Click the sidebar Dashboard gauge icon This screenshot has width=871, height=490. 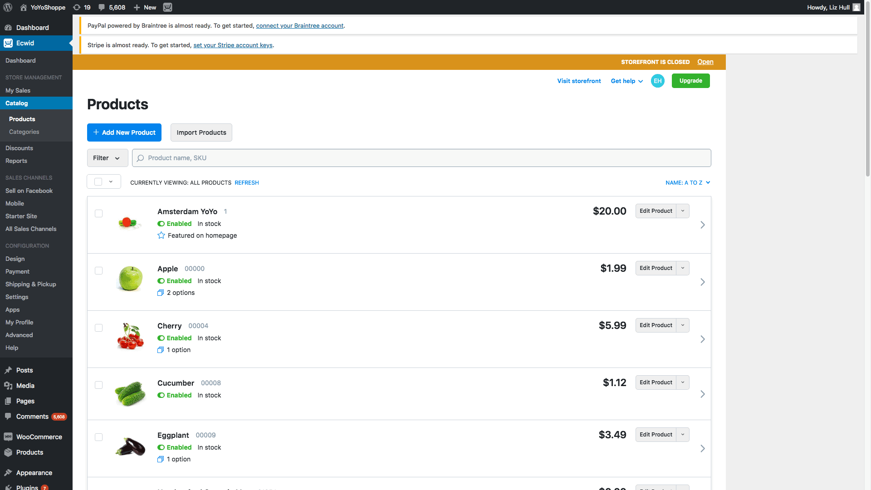[x=8, y=28]
